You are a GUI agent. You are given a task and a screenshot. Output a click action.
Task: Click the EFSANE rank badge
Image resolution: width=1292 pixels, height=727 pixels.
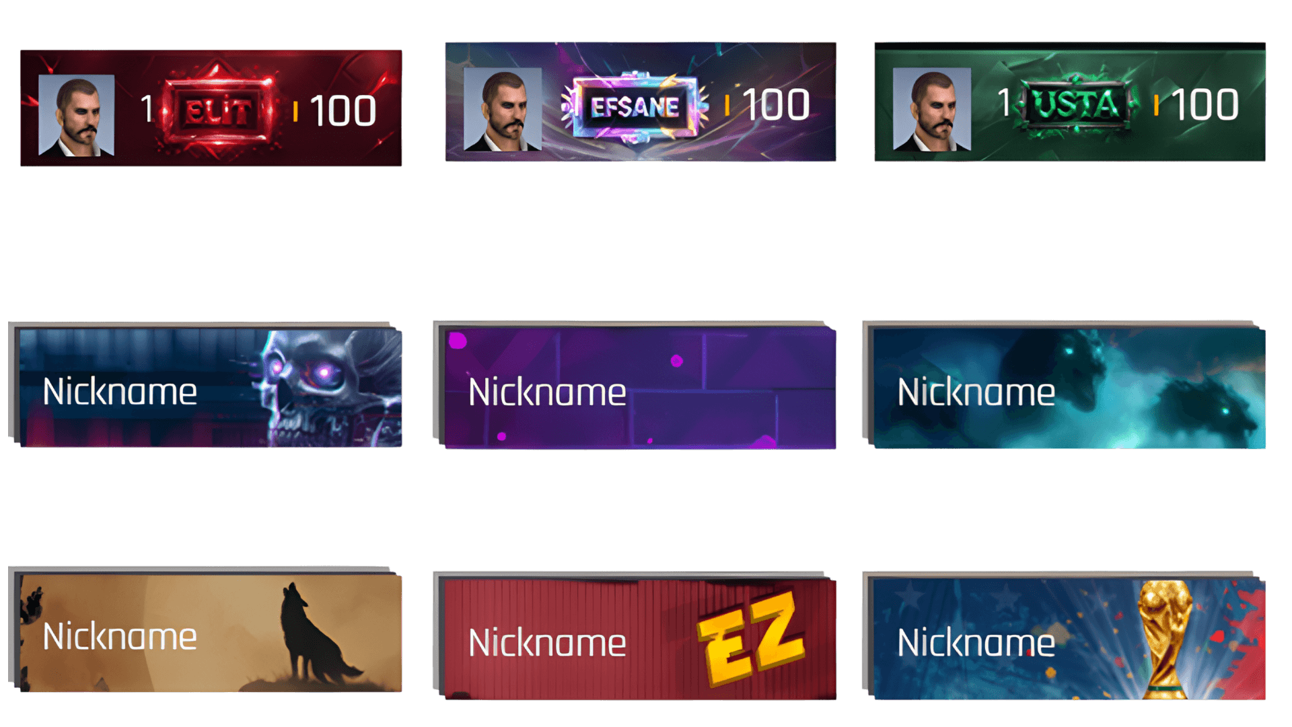pos(635,107)
